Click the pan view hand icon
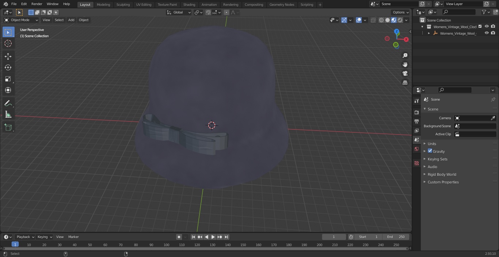The height and width of the screenshot is (257, 499). [405, 65]
